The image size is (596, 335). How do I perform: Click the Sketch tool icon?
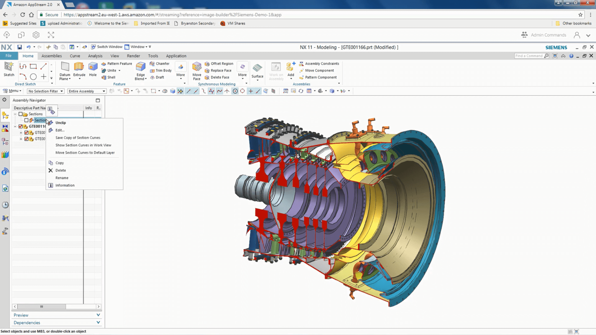[x=9, y=67]
